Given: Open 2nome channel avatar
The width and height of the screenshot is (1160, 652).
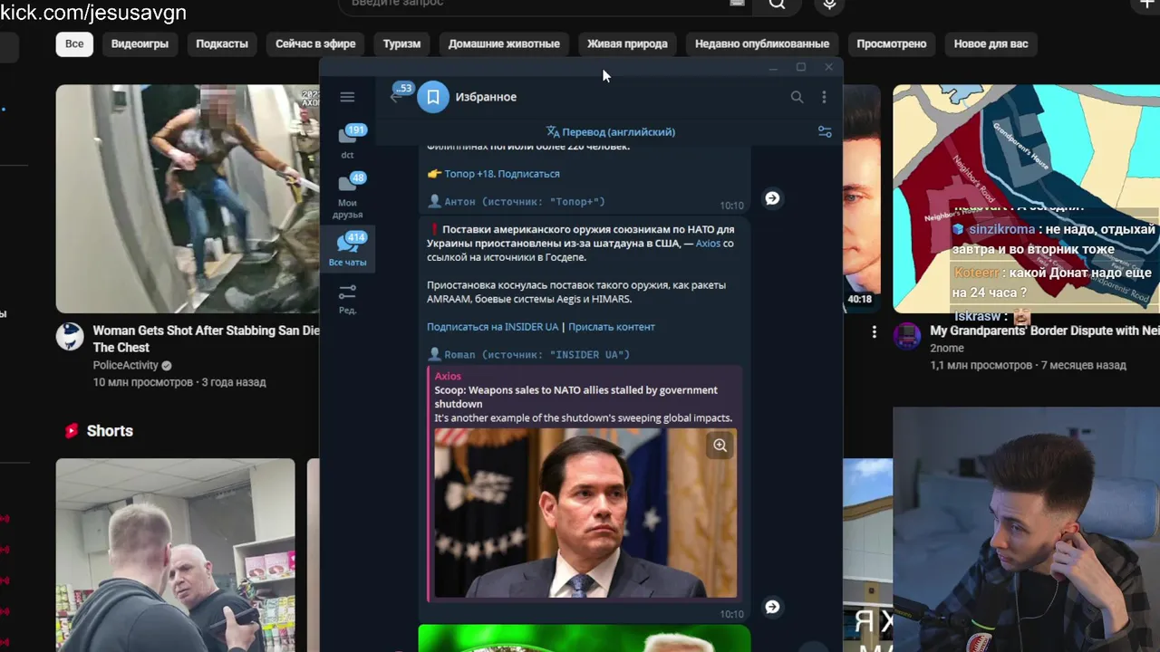Looking at the screenshot, I should (x=907, y=337).
